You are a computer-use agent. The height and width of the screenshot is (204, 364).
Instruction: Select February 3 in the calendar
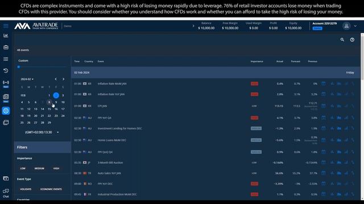pos(63,95)
